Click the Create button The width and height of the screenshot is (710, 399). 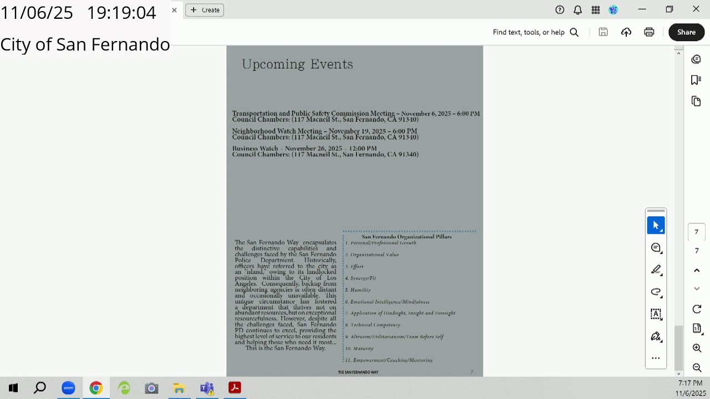(205, 10)
